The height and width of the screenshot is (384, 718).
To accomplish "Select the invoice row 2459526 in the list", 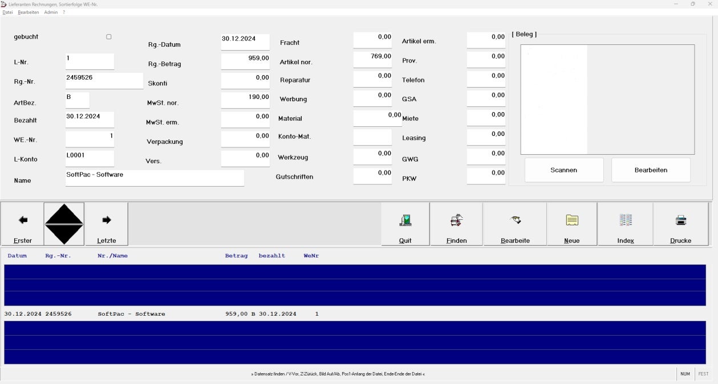I will pyautogui.click(x=355, y=314).
